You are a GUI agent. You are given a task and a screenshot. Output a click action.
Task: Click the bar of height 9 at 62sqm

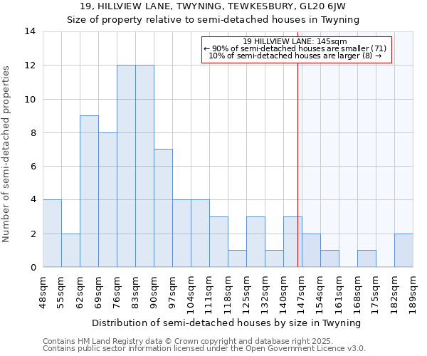pos(90,192)
